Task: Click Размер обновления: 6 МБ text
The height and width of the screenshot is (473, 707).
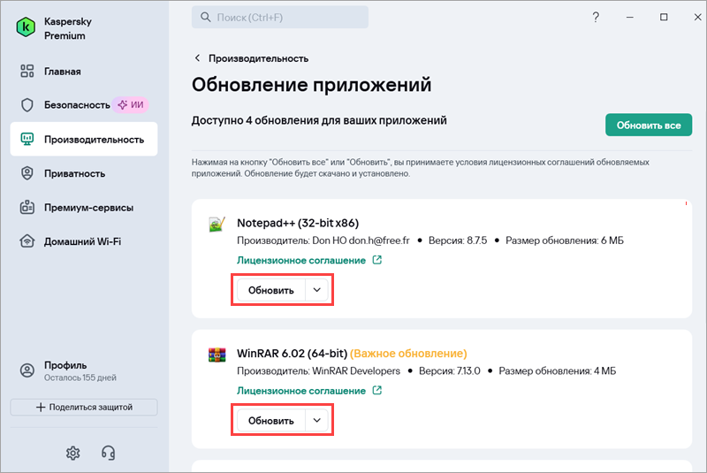Action: (565, 240)
